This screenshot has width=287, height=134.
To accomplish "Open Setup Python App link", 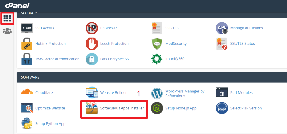I will 50,124.
